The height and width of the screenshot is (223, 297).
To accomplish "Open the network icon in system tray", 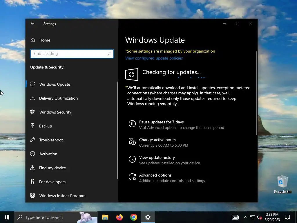I will pos(253,217).
